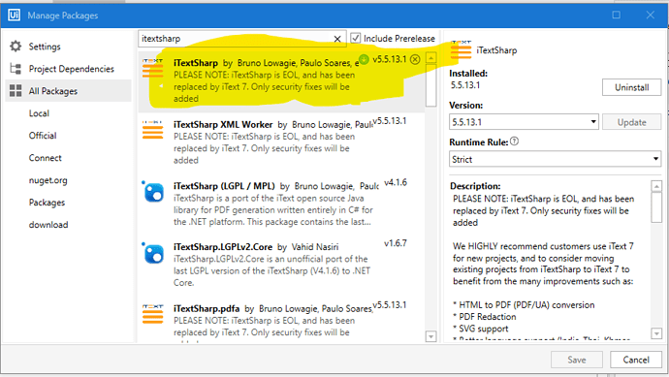Image resolution: width=669 pixels, height=377 pixels.
Task: Select the iTextSharp.pdfa package title
Action: pyautogui.click(x=207, y=308)
